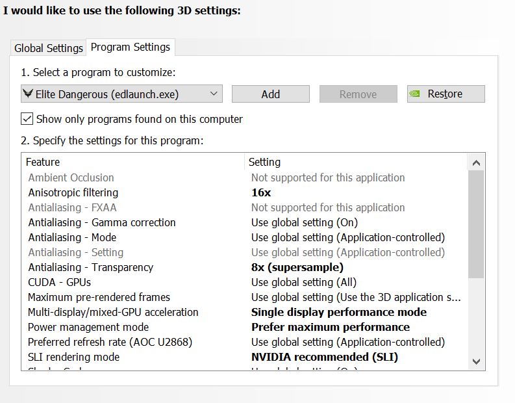Click the greyed-out Remove button
This screenshot has width=515, height=403.
(358, 94)
